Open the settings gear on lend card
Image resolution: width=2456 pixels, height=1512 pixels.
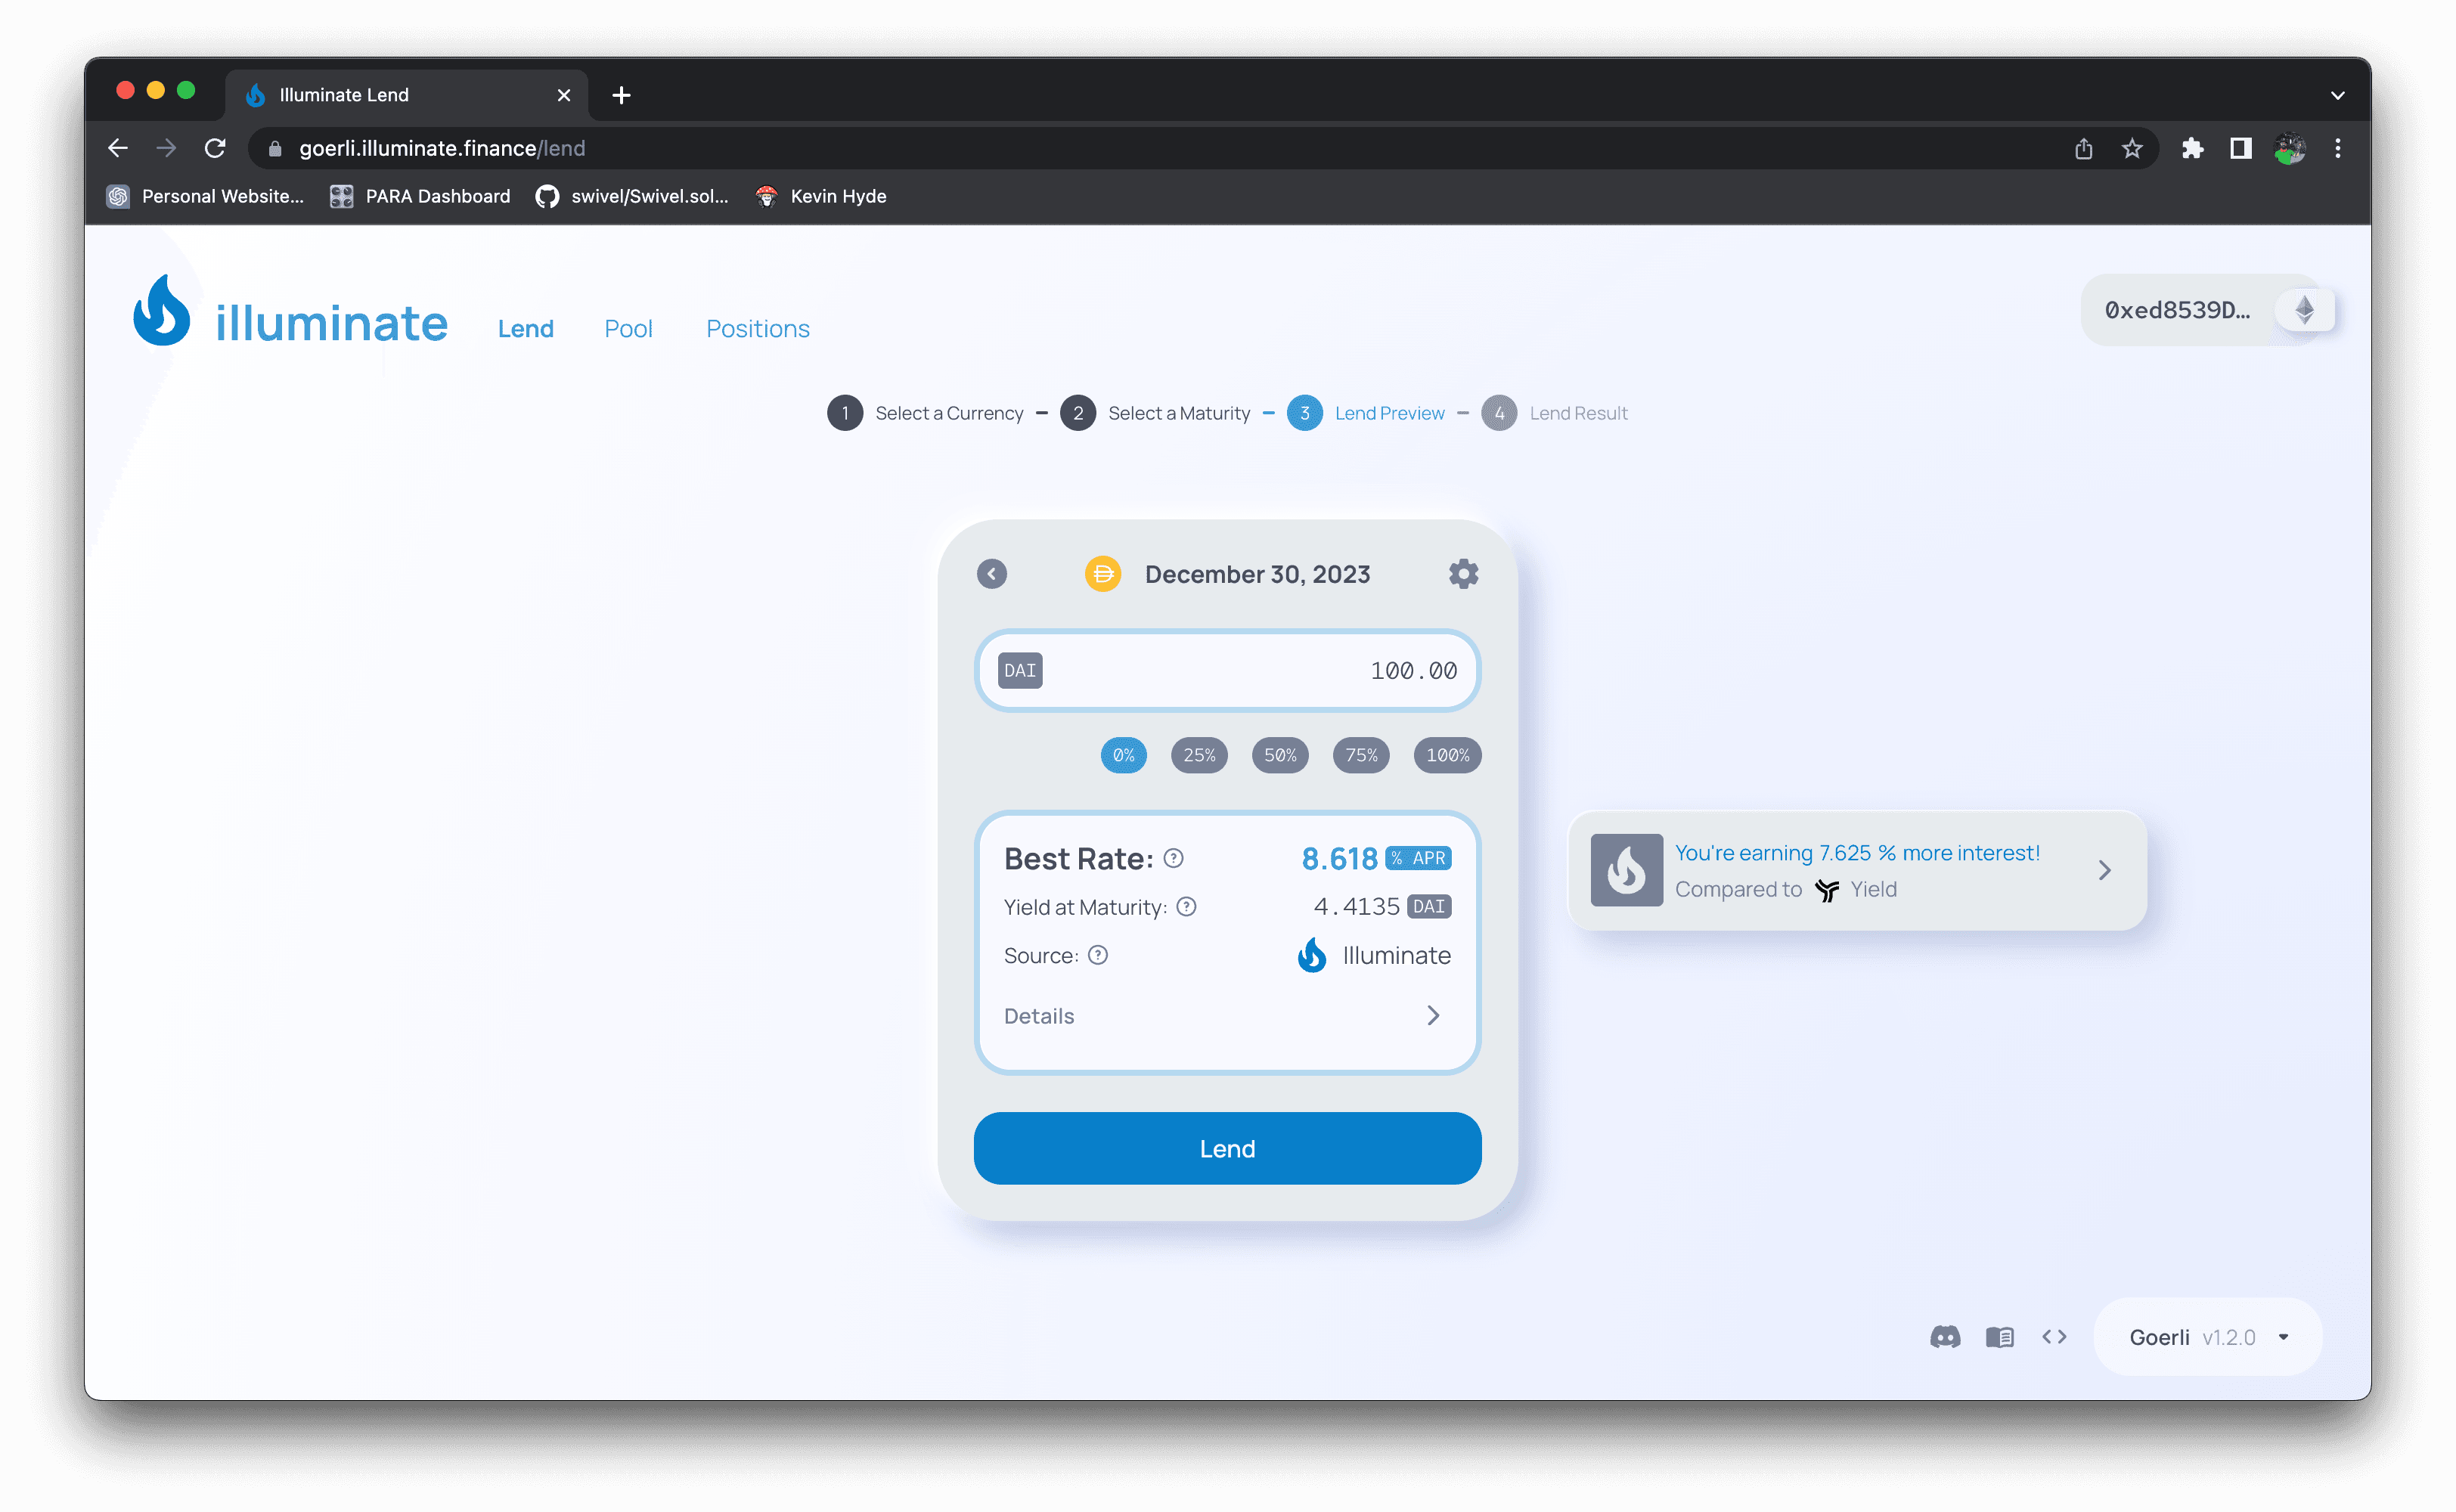coord(1463,574)
